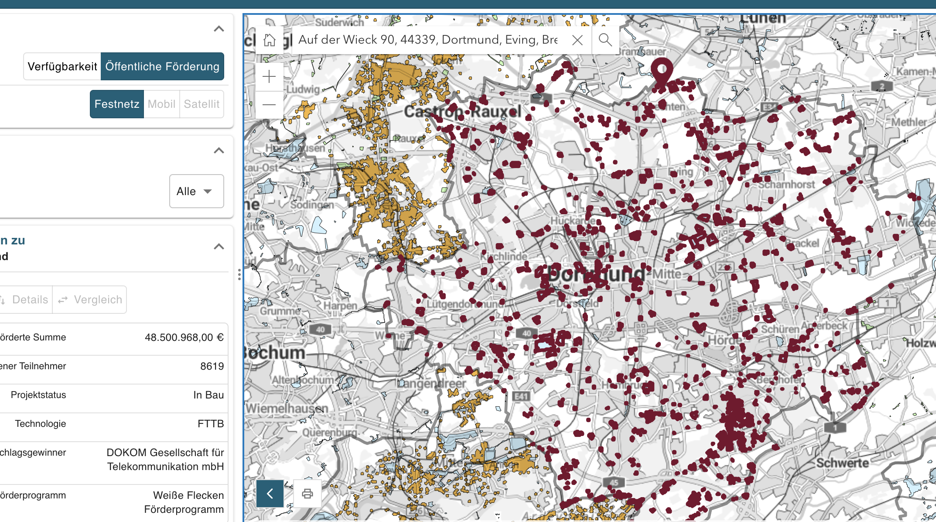Screen dimensions: 936x522
Task: Collapse the Alle filter section chevron
Action: pos(219,151)
